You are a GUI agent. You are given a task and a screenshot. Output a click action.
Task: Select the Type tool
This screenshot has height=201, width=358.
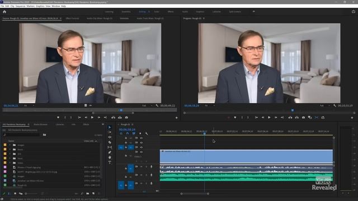tap(110, 162)
